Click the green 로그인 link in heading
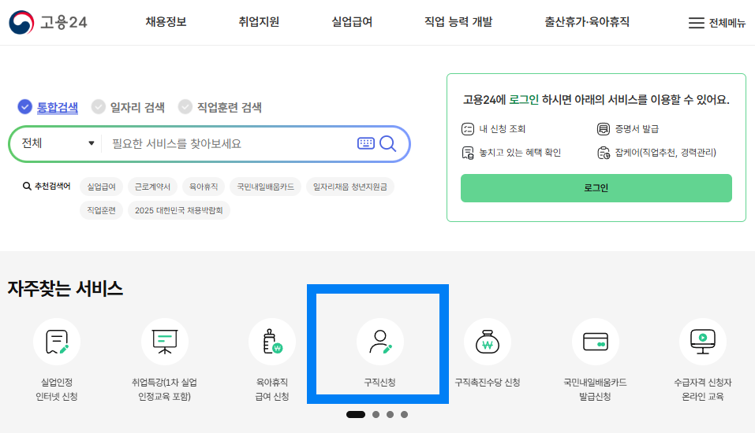Image resolution: width=755 pixels, height=433 pixels. pos(523,99)
